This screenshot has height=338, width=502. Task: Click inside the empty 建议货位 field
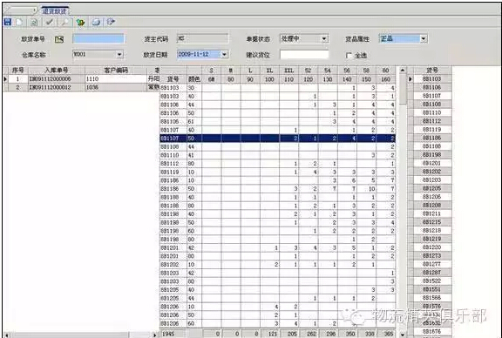pos(304,54)
